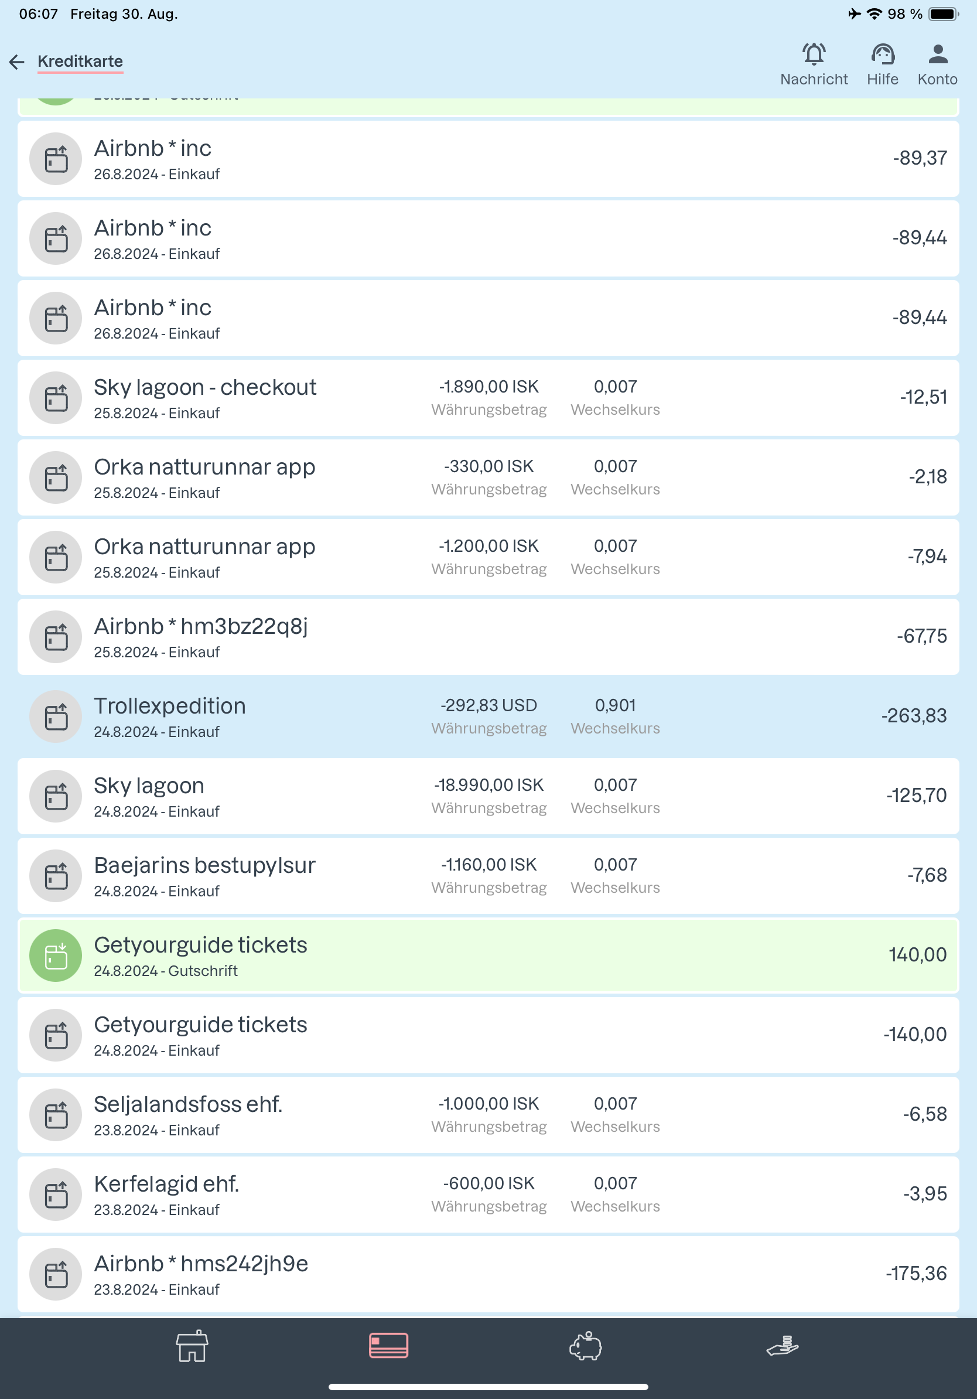Click purchase icon of Airbnb * hm3bz22q8j
Screen dimensions: 977x1399
click(x=56, y=637)
